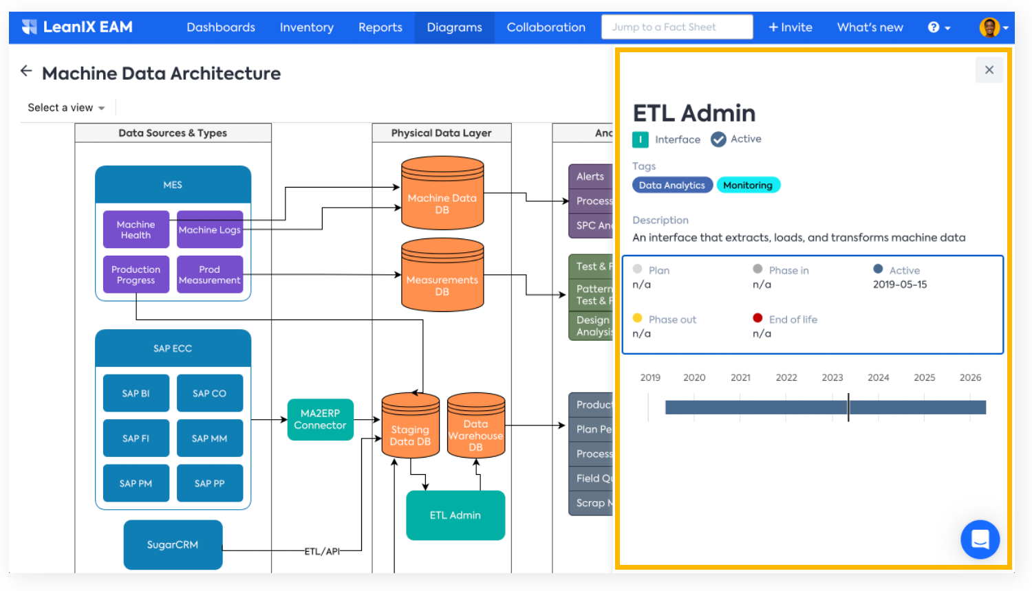1032x591 pixels.
Task: Open the Reports tab
Action: tap(380, 27)
